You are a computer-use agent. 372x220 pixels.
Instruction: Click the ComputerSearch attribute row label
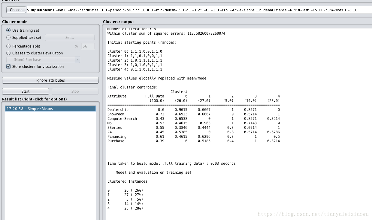click(122, 119)
